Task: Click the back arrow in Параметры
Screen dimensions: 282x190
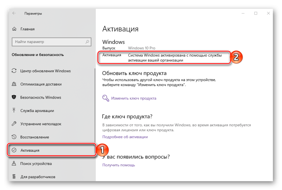Action: click(14, 13)
